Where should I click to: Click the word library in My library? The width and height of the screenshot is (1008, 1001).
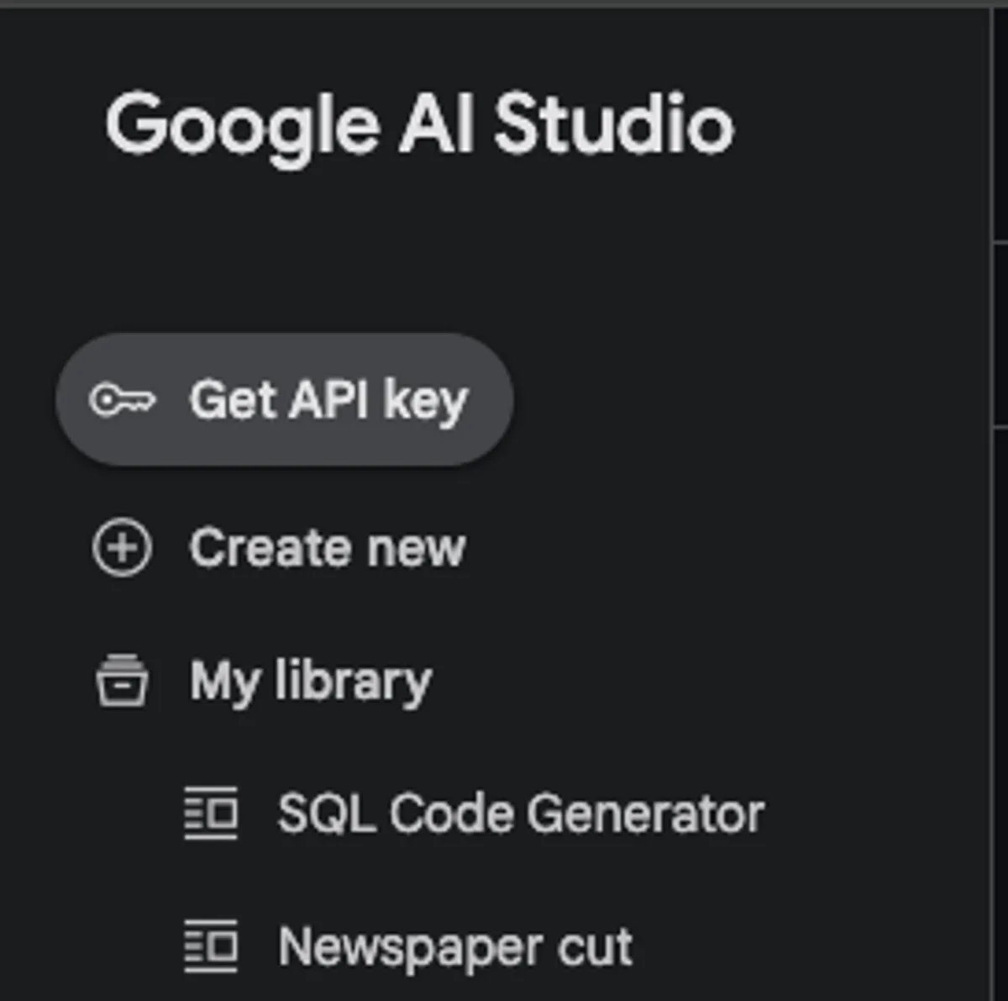tap(353, 681)
